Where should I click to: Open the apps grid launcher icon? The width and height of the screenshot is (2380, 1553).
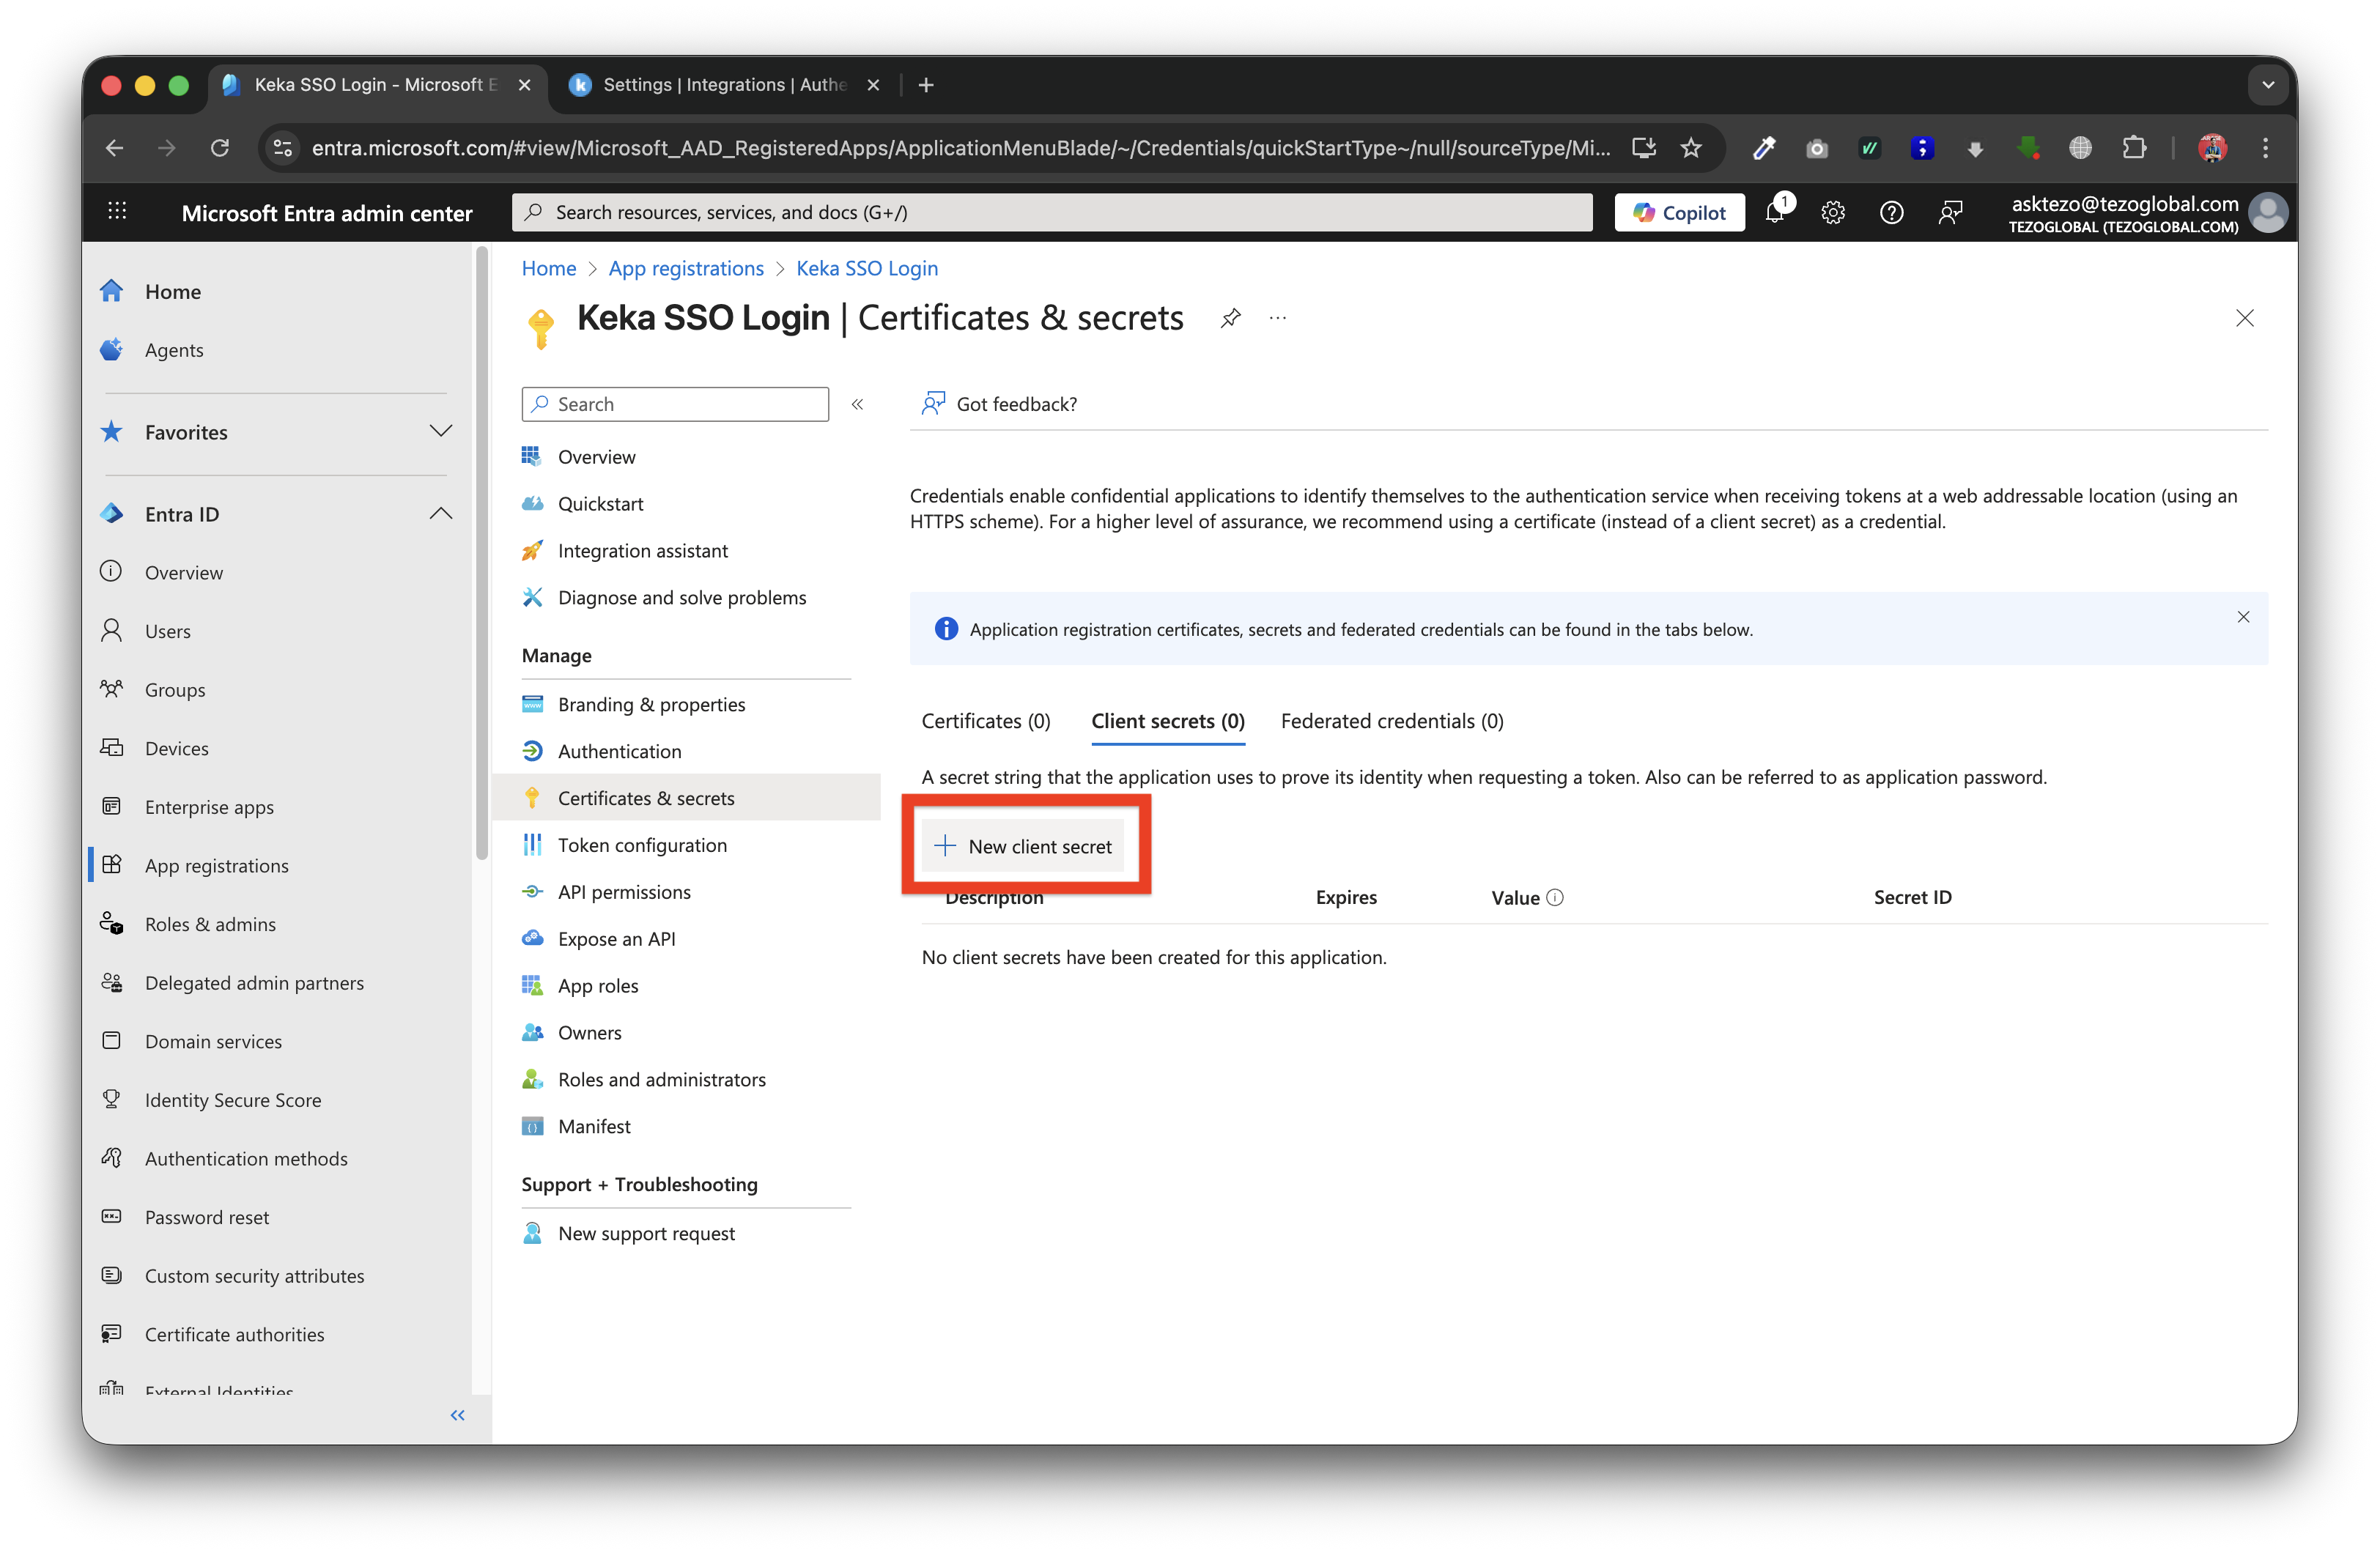[117, 212]
